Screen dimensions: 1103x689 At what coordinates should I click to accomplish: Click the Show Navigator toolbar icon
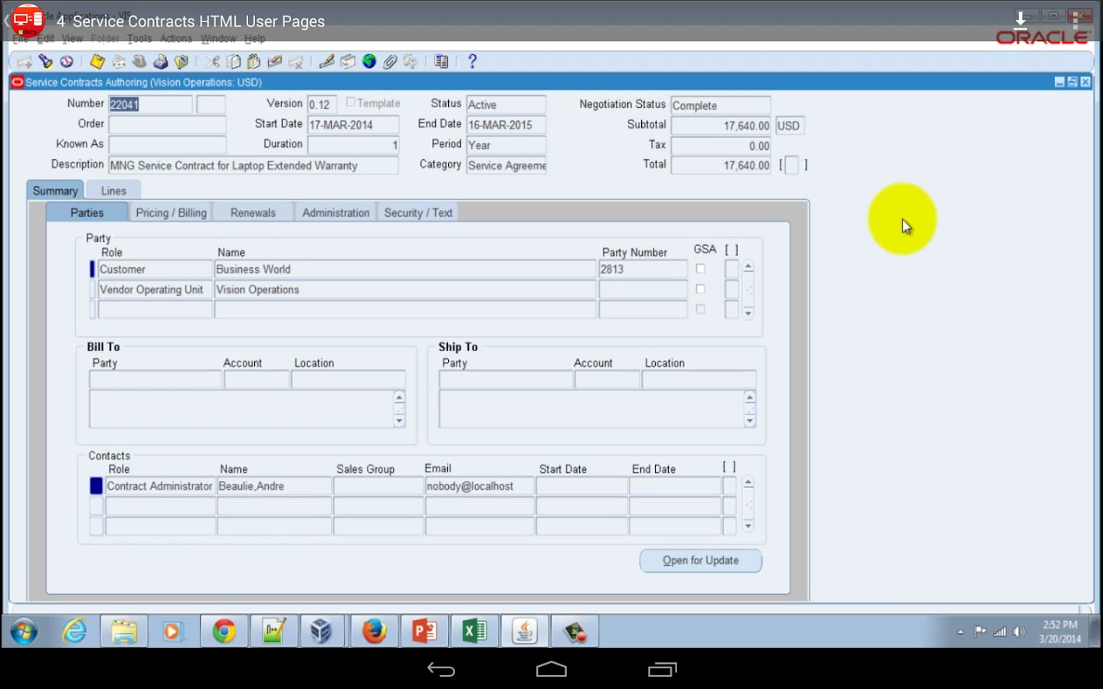67,61
